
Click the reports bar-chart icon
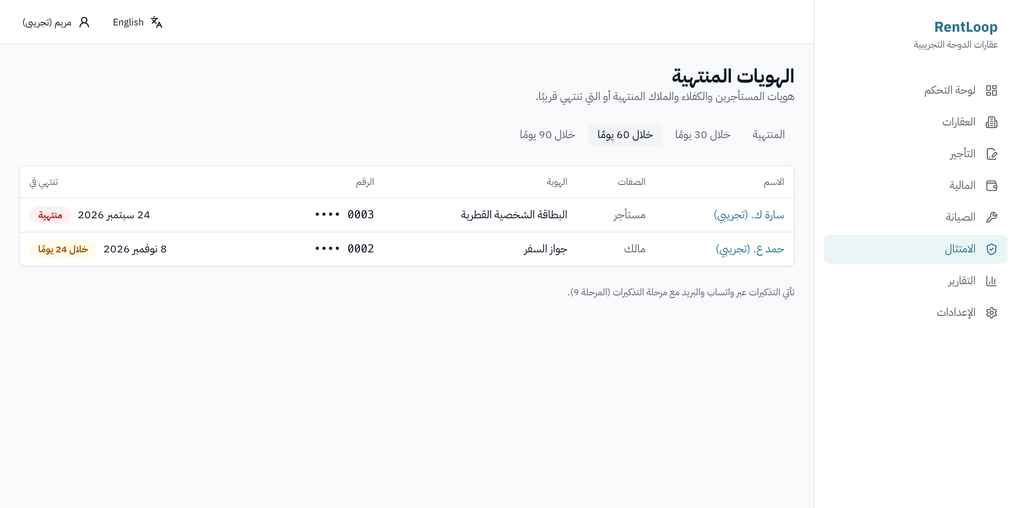tap(991, 281)
